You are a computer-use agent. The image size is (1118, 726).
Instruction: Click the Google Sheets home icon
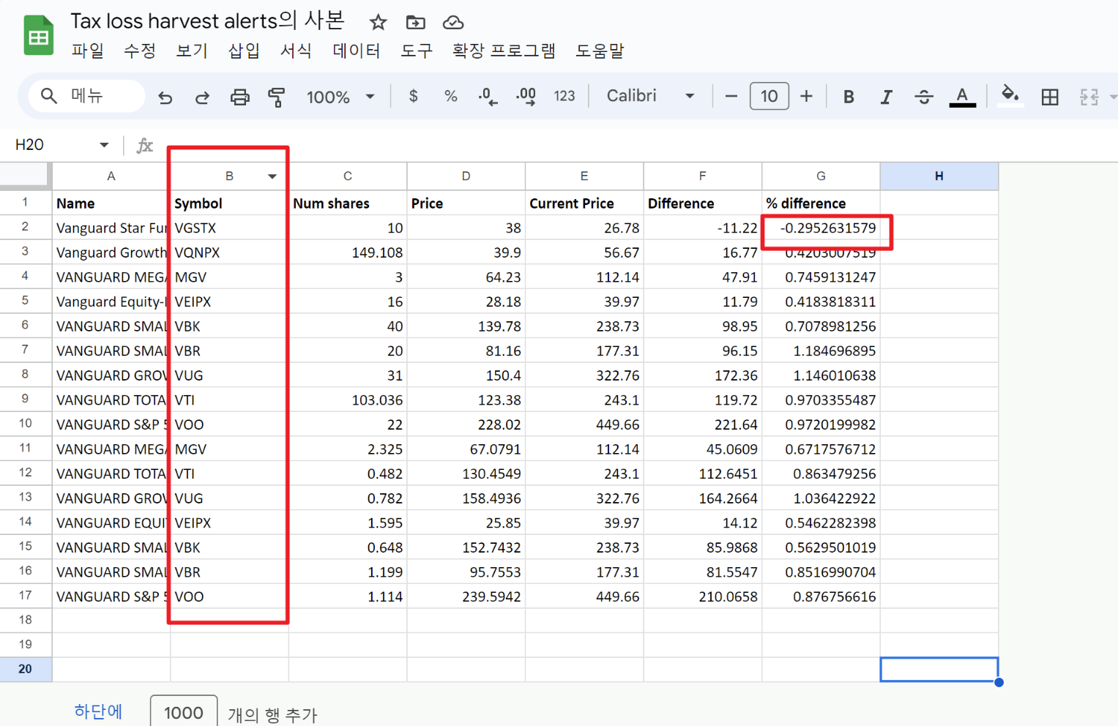(38, 35)
